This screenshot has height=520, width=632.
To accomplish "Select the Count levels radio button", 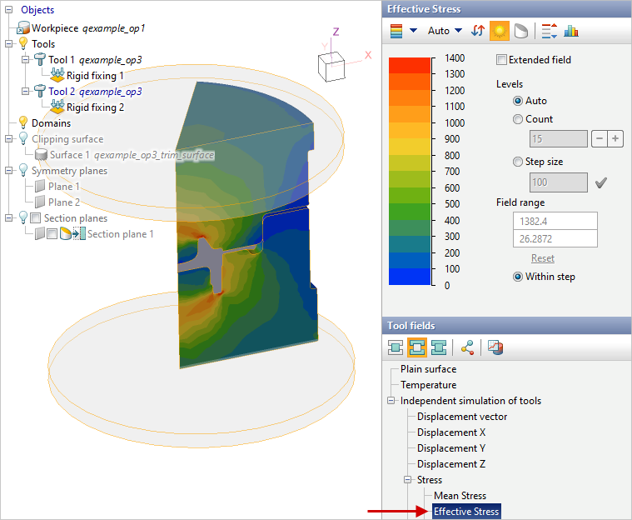I will click(x=518, y=119).
